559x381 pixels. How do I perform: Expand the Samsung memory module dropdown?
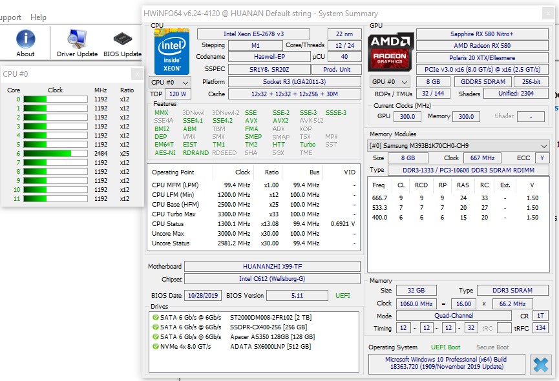coord(458,146)
